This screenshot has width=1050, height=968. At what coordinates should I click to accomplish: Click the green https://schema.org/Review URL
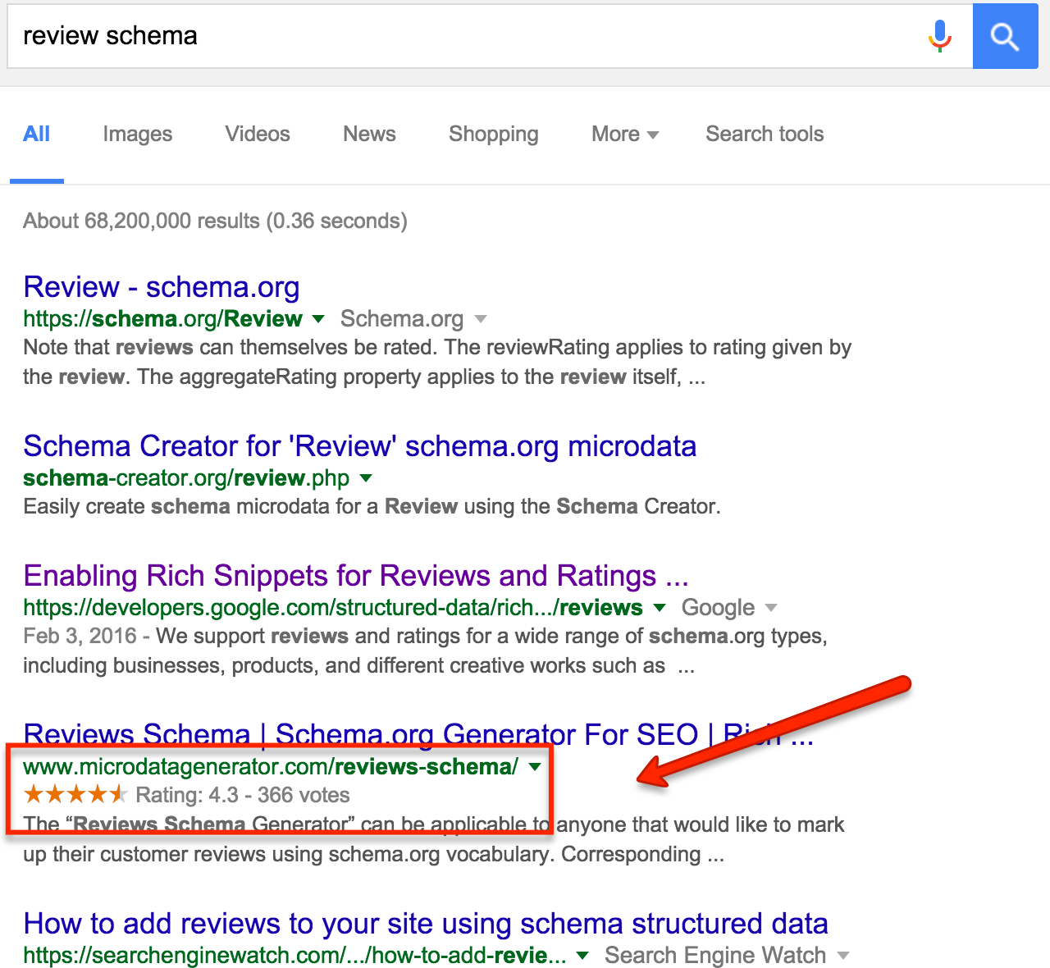[x=162, y=318]
